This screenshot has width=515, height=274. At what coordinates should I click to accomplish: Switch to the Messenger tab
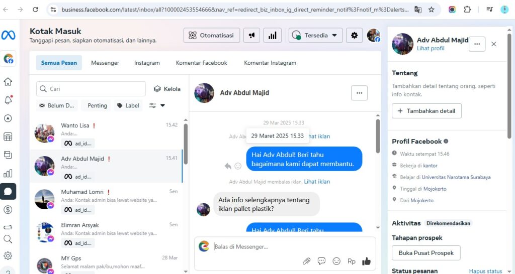click(x=105, y=63)
